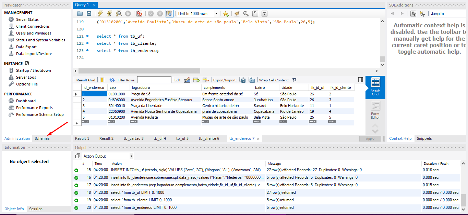Open a SQL script file
This screenshot has height=215, width=468.
80,14
